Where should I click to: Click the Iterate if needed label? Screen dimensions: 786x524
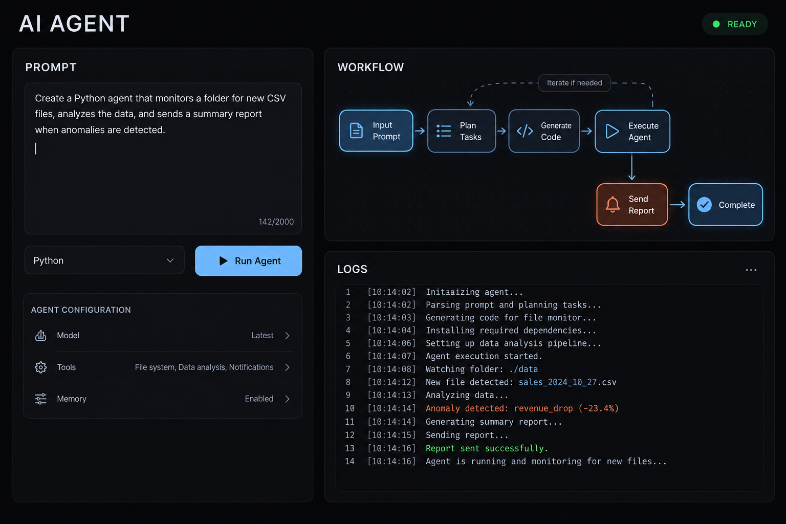574,83
